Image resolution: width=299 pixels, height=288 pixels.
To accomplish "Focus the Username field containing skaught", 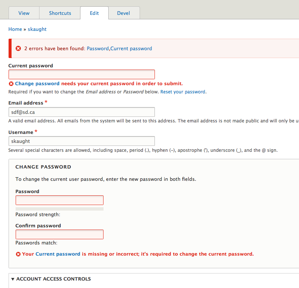I will [82, 141].
